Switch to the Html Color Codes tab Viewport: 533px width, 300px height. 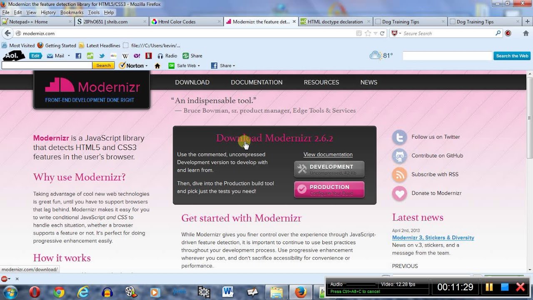pos(186,22)
